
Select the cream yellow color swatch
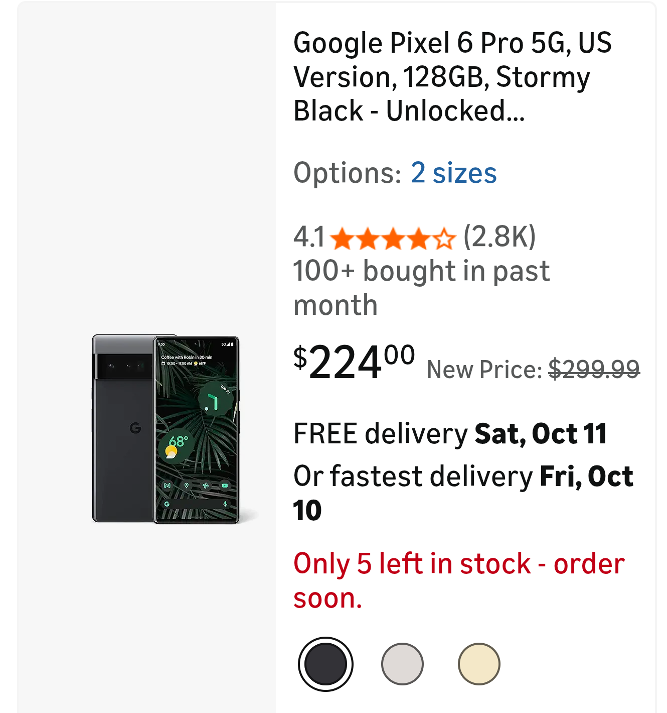pos(479,664)
